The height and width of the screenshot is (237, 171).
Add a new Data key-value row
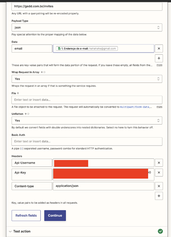tap(159, 58)
